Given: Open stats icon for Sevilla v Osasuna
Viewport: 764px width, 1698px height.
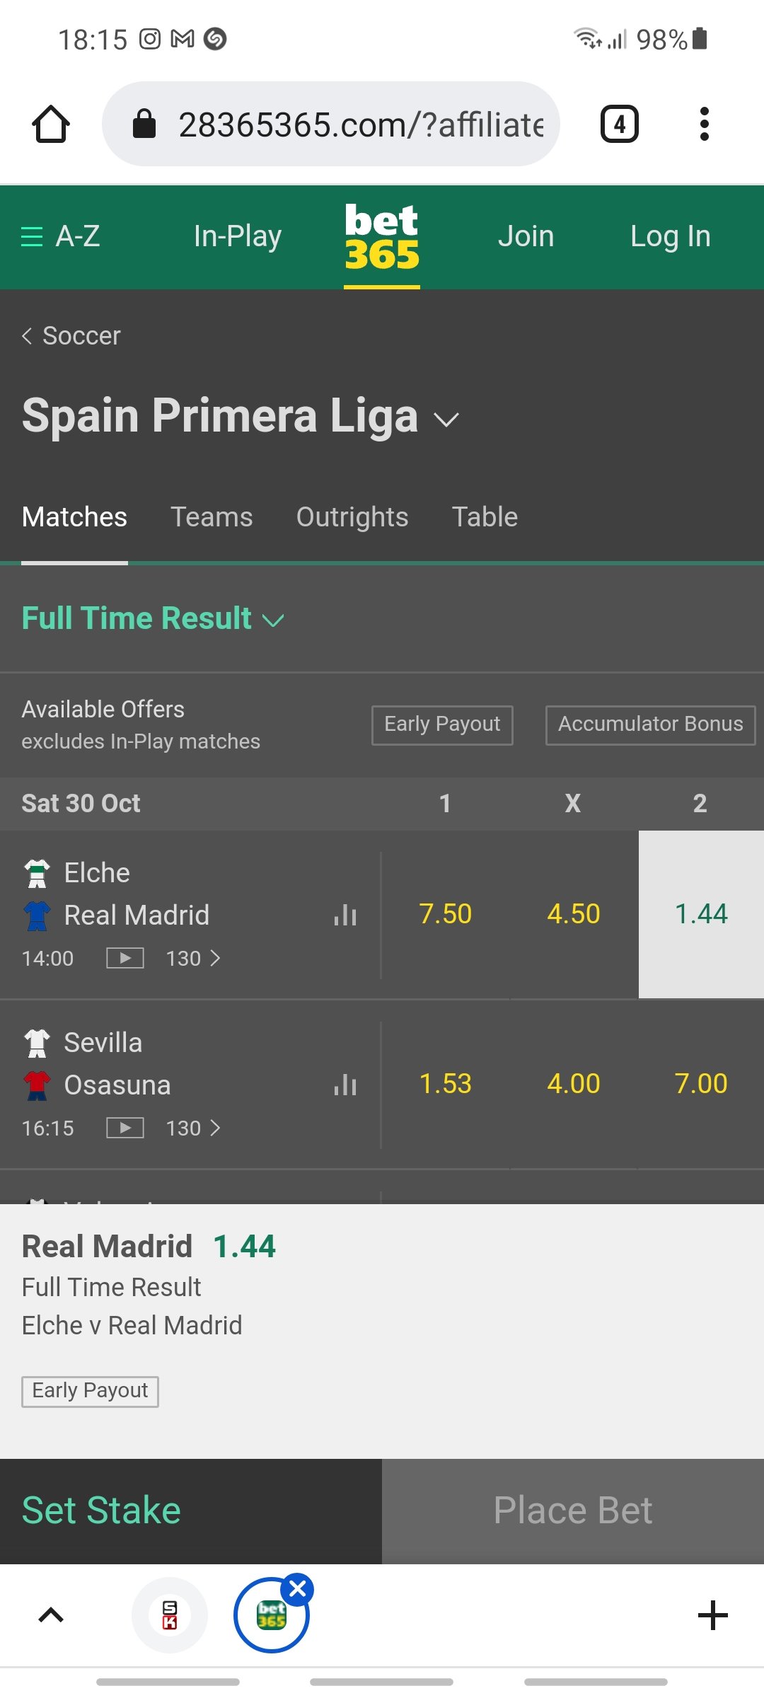Looking at the screenshot, I should tap(345, 1085).
